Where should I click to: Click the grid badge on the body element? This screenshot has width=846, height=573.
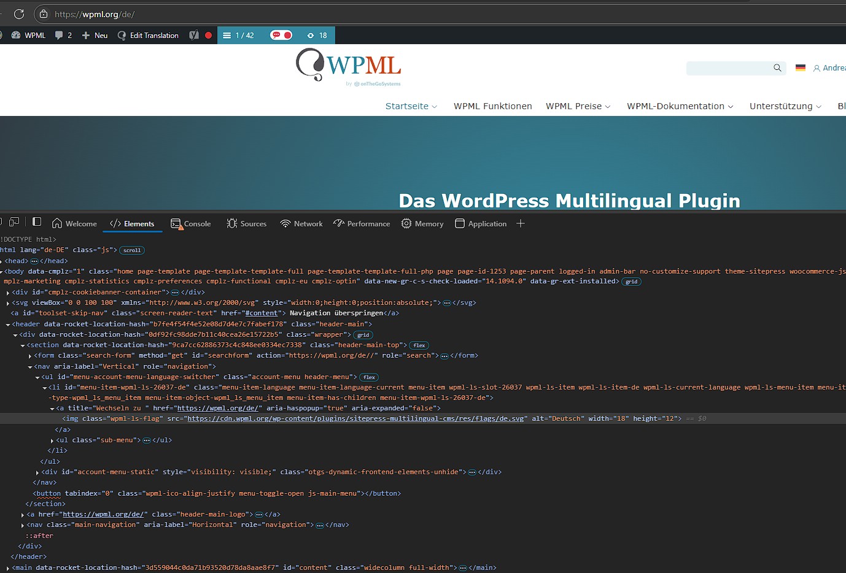[632, 282]
